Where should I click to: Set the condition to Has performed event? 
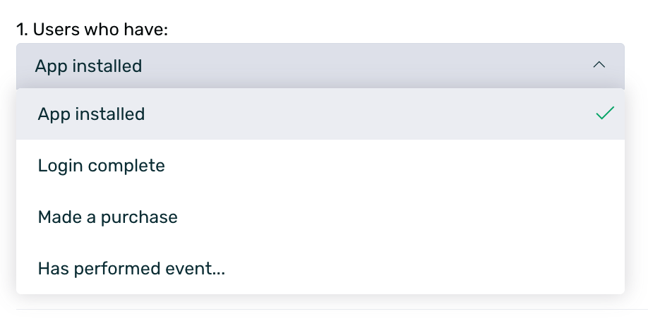point(131,269)
